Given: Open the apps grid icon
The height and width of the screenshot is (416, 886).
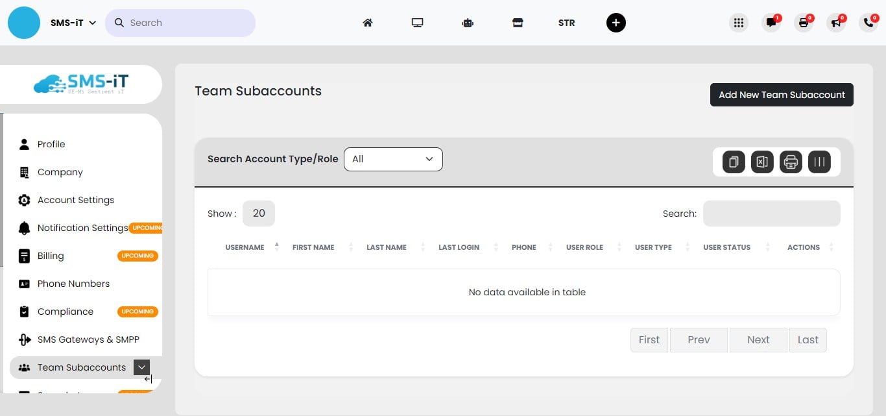Looking at the screenshot, I should coord(738,23).
